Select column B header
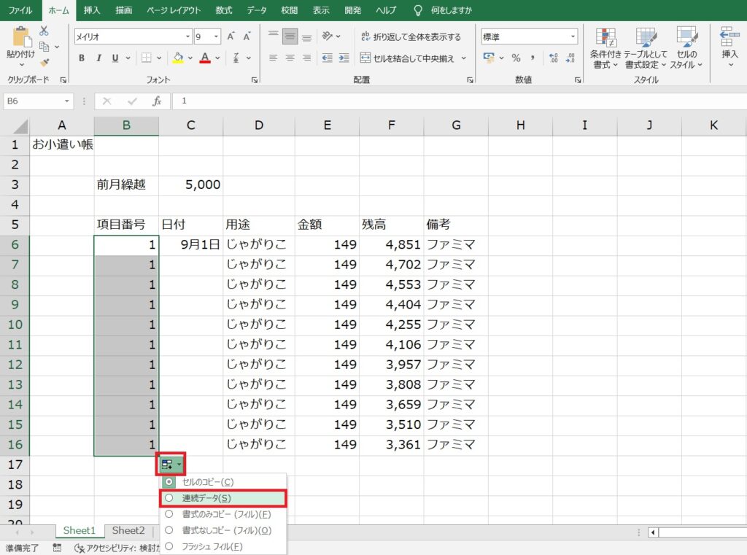The width and height of the screenshot is (747, 555). (126, 125)
